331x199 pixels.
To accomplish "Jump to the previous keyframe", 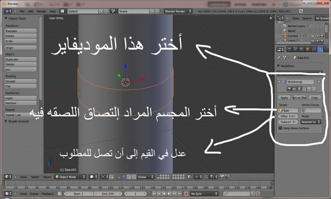I will [x=159, y=193].
